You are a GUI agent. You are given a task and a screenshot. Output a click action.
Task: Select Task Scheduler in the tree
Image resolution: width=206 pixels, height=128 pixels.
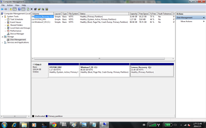click(x=16, y=19)
